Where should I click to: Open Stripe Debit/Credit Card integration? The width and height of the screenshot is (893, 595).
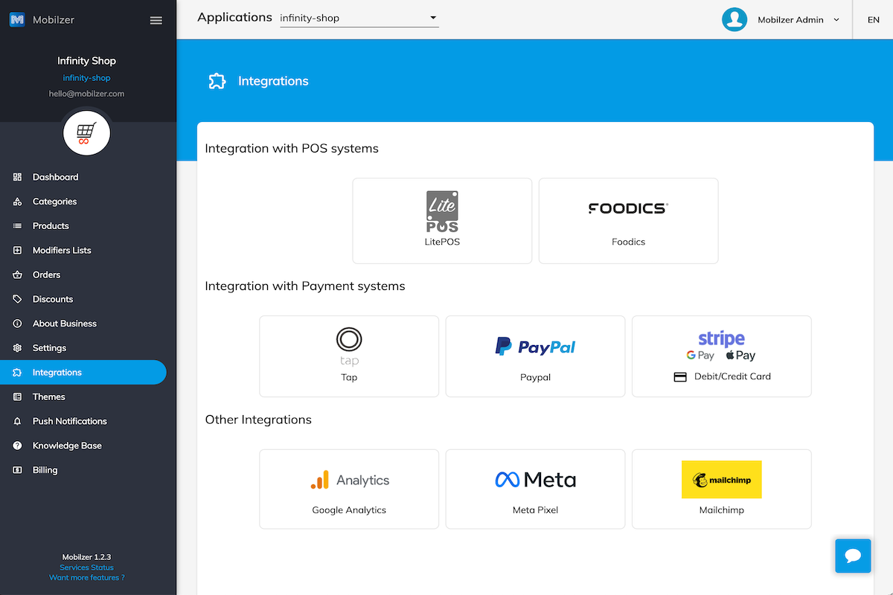(721, 356)
